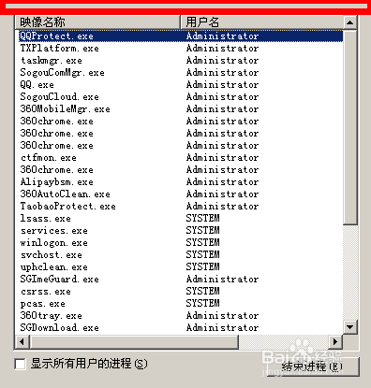The image size is (371, 388).
Task: Click Administrator in the 360AutoClean.exe row
Action: [222, 194]
